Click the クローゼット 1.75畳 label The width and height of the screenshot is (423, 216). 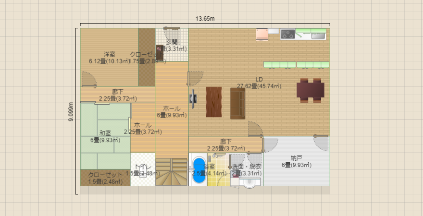tap(147, 58)
